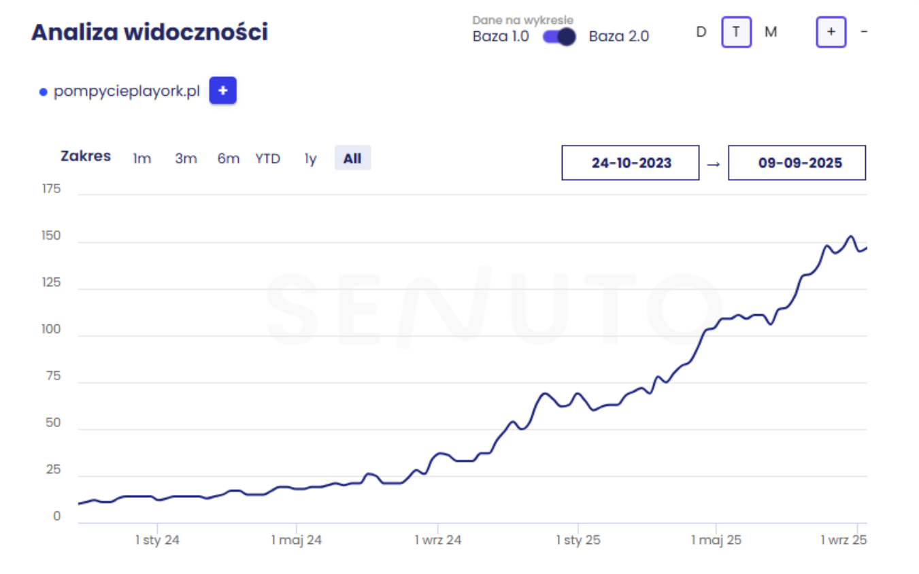This screenshot has width=919, height=574.
Task: Choose the 6m range option
Action: [229, 158]
